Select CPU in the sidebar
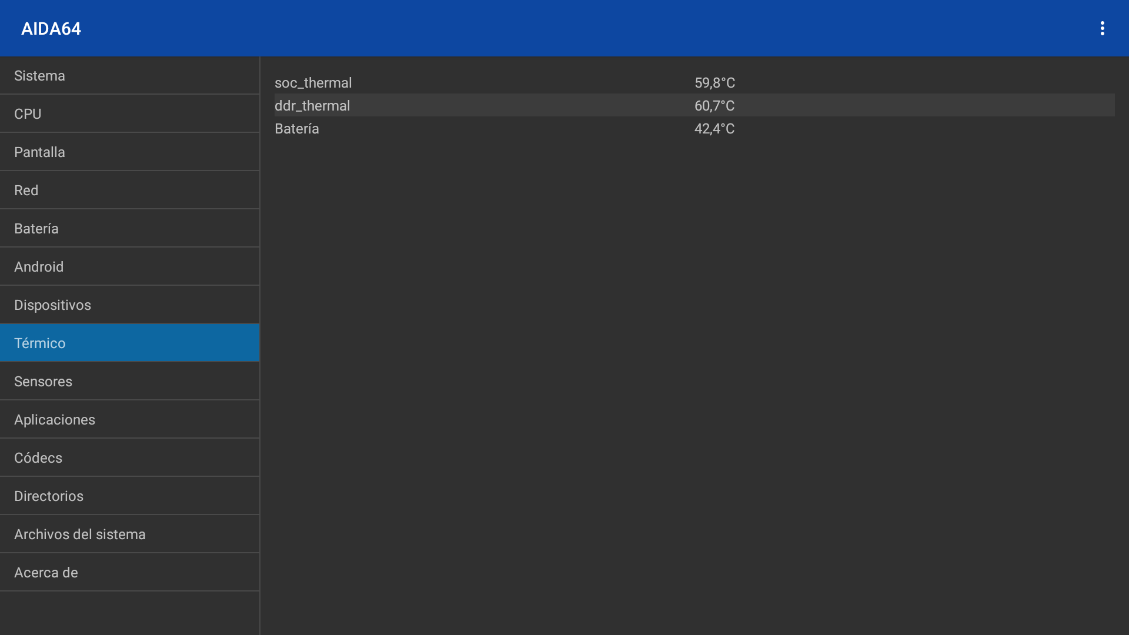Viewport: 1129px width, 635px height. coord(129,114)
